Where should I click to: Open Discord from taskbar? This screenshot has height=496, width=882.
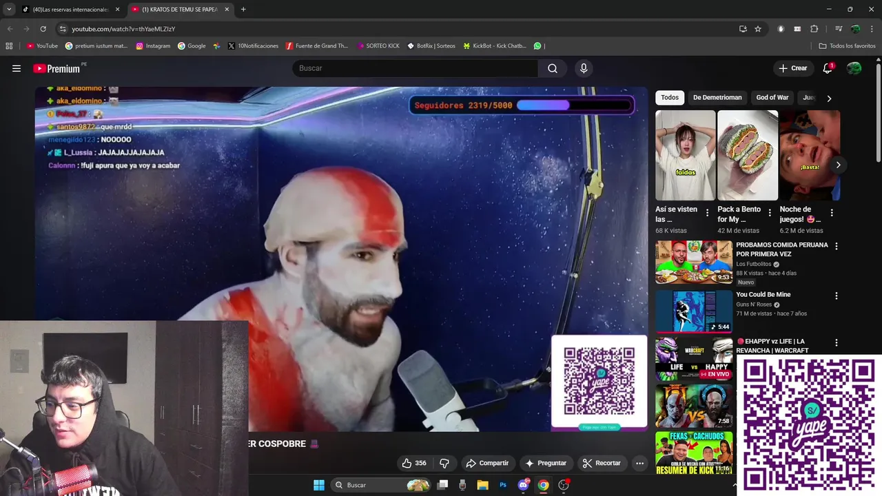(524, 485)
